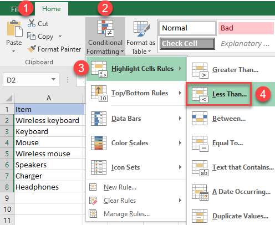275x225 pixels.
Task: Select the Charger cell
Action: coord(49,176)
